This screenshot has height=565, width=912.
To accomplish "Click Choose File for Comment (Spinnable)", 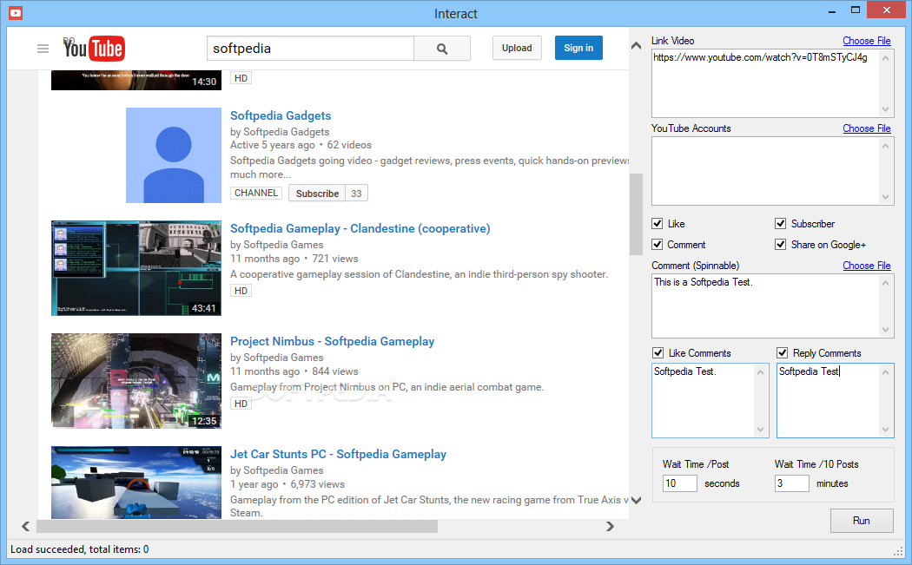I will click(867, 266).
